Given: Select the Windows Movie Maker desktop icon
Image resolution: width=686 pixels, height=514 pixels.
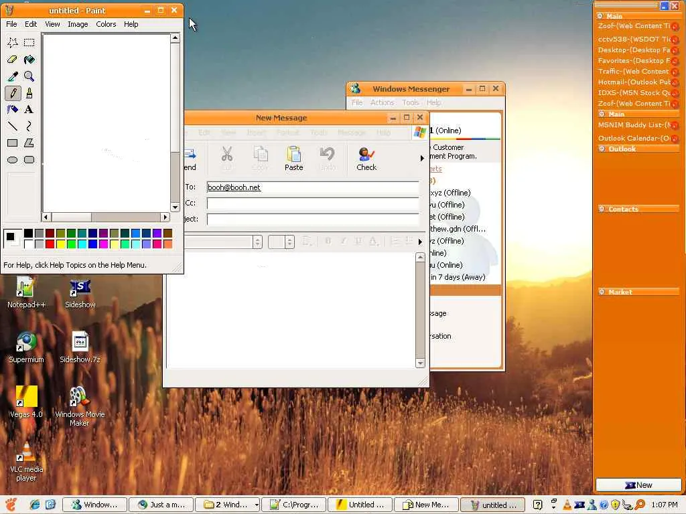Looking at the screenshot, I should point(80,406).
